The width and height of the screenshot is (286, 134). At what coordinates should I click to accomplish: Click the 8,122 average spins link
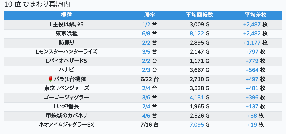(197, 34)
